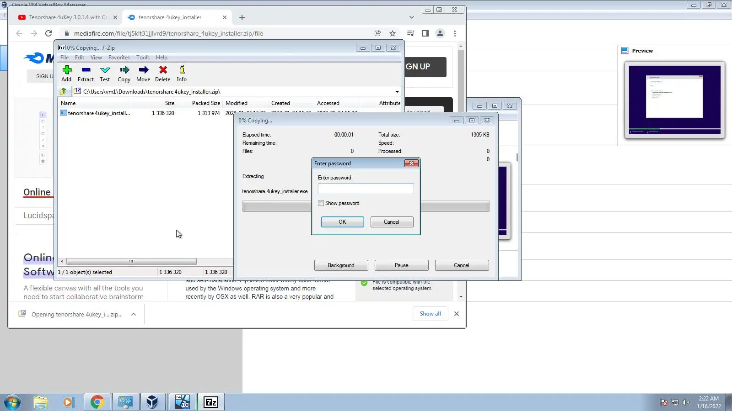This screenshot has width=732, height=411.
Task: Pause the copying operation
Action: tap(402, 265)
